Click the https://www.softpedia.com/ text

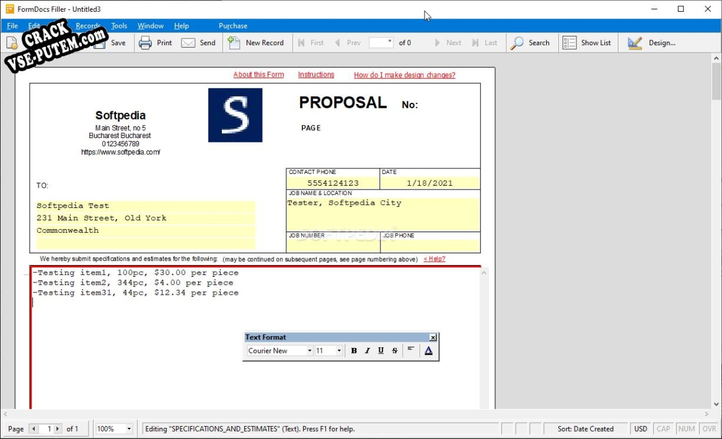pyautogui.click(x=121, y=152)
